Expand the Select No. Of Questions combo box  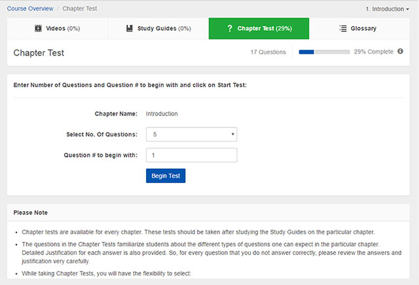pos(191,135)
